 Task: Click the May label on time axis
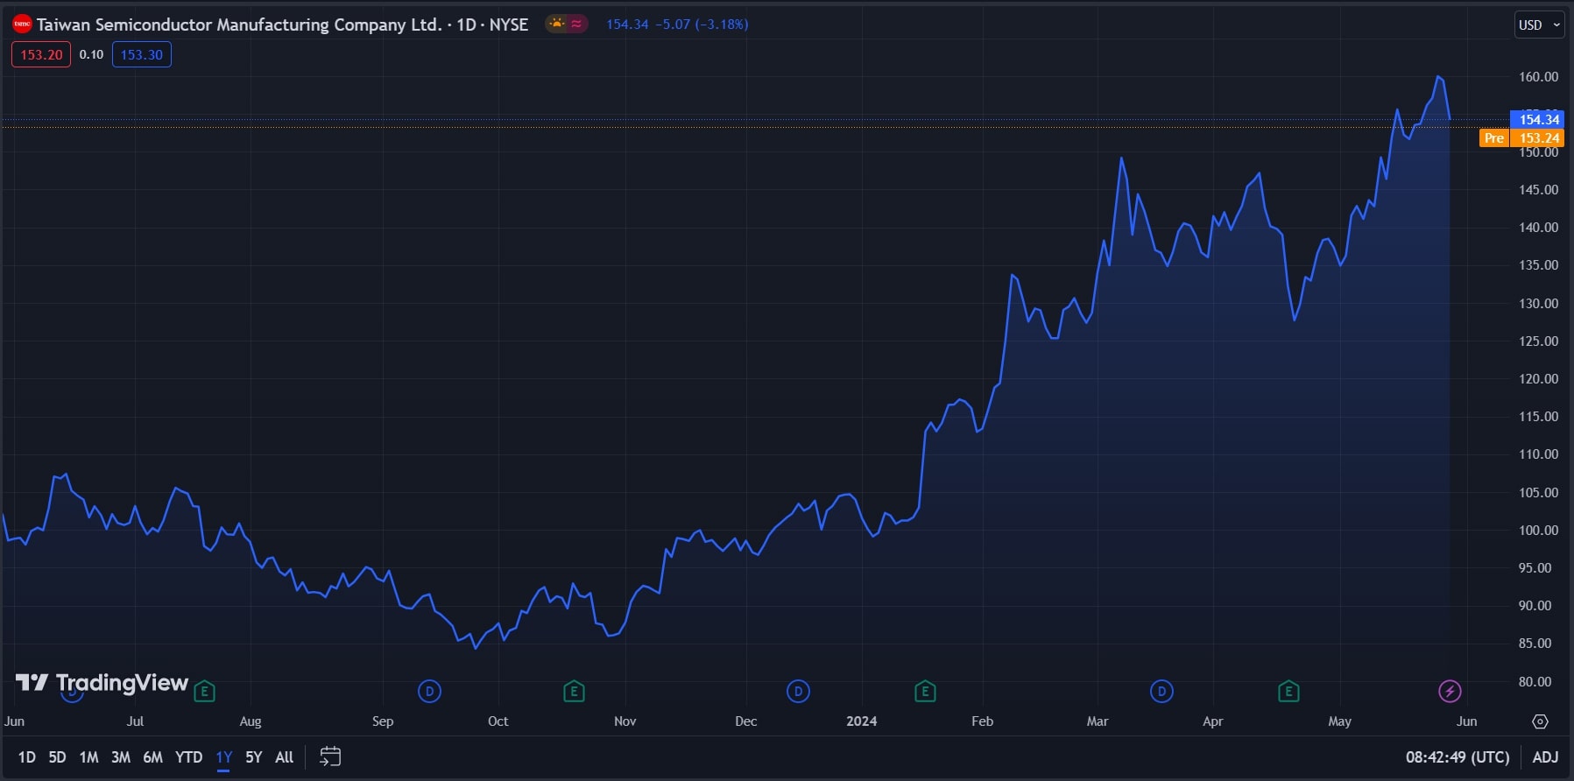pyautogui.click(x=1339, y=721)
